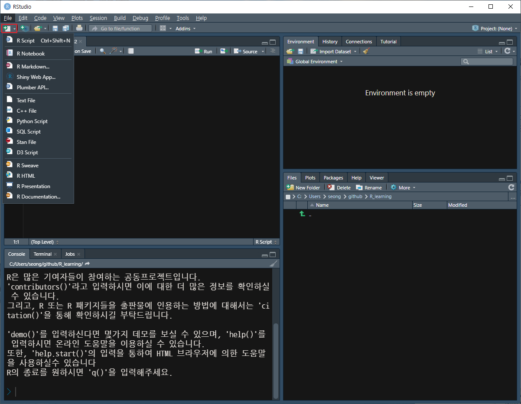Click the '...' browse folder button in Files
521x404 pixels.
513,197
